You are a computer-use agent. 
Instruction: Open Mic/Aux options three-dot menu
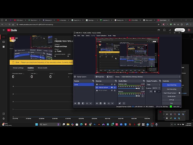tap(143, 96)
